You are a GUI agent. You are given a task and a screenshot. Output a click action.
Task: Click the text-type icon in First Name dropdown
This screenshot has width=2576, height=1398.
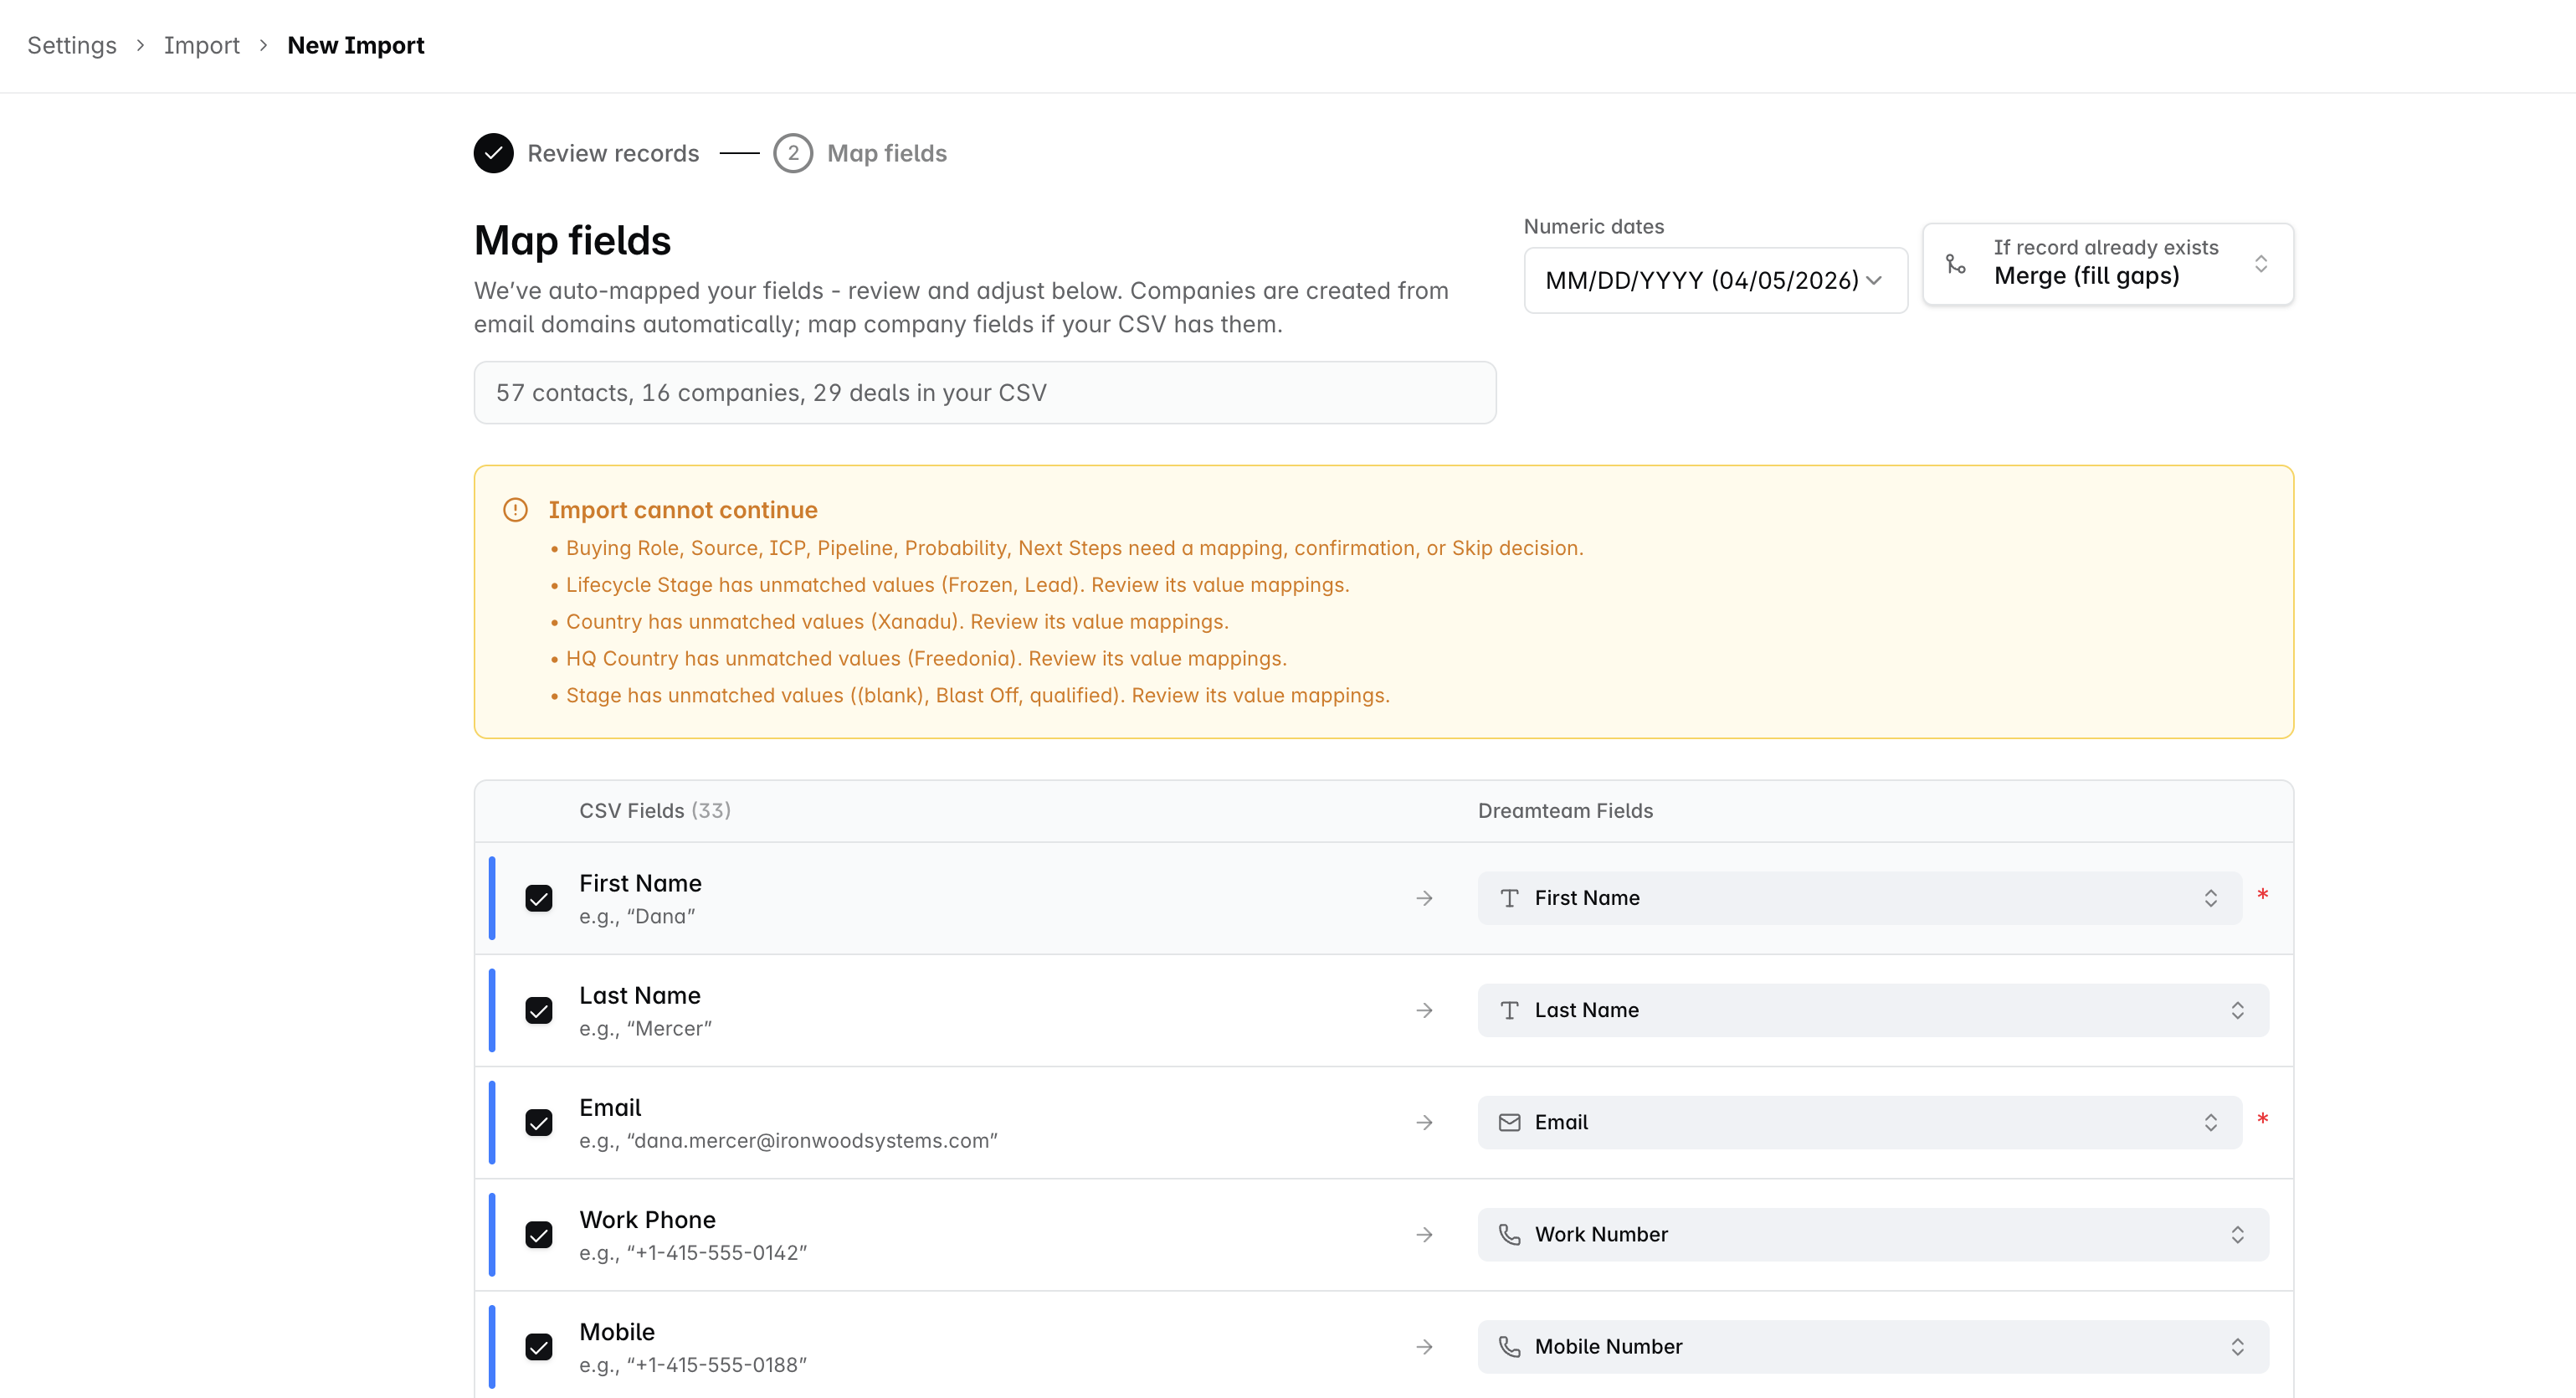click(x=1510, y=898)
